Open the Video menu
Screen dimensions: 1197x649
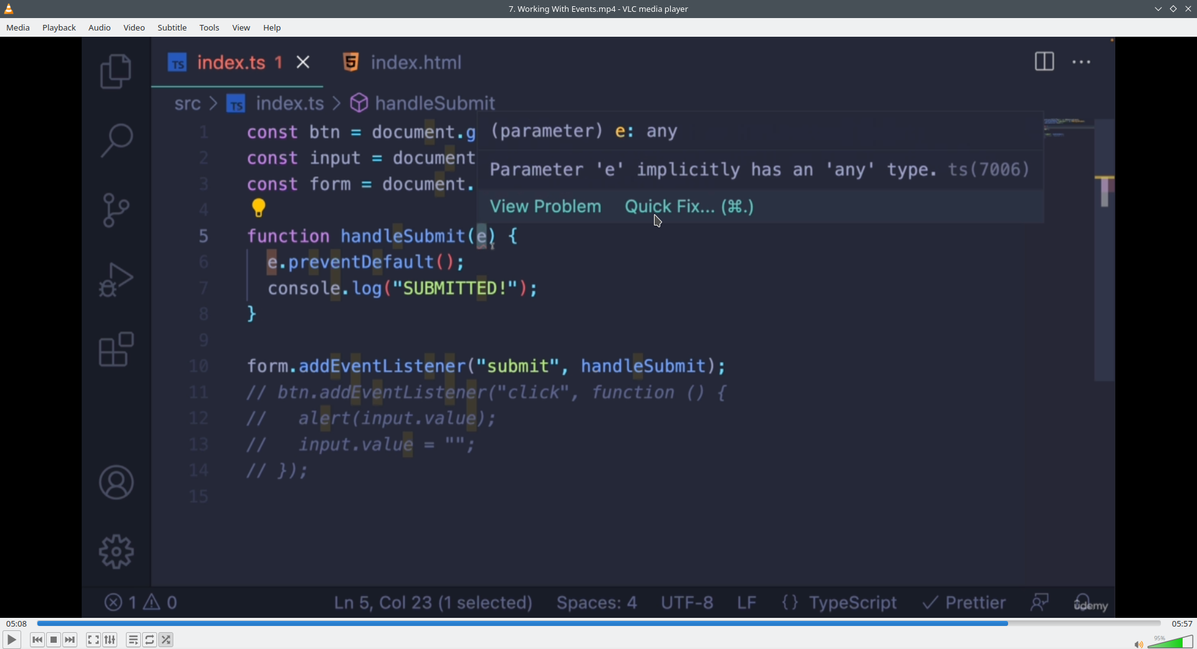coord(134,28)
